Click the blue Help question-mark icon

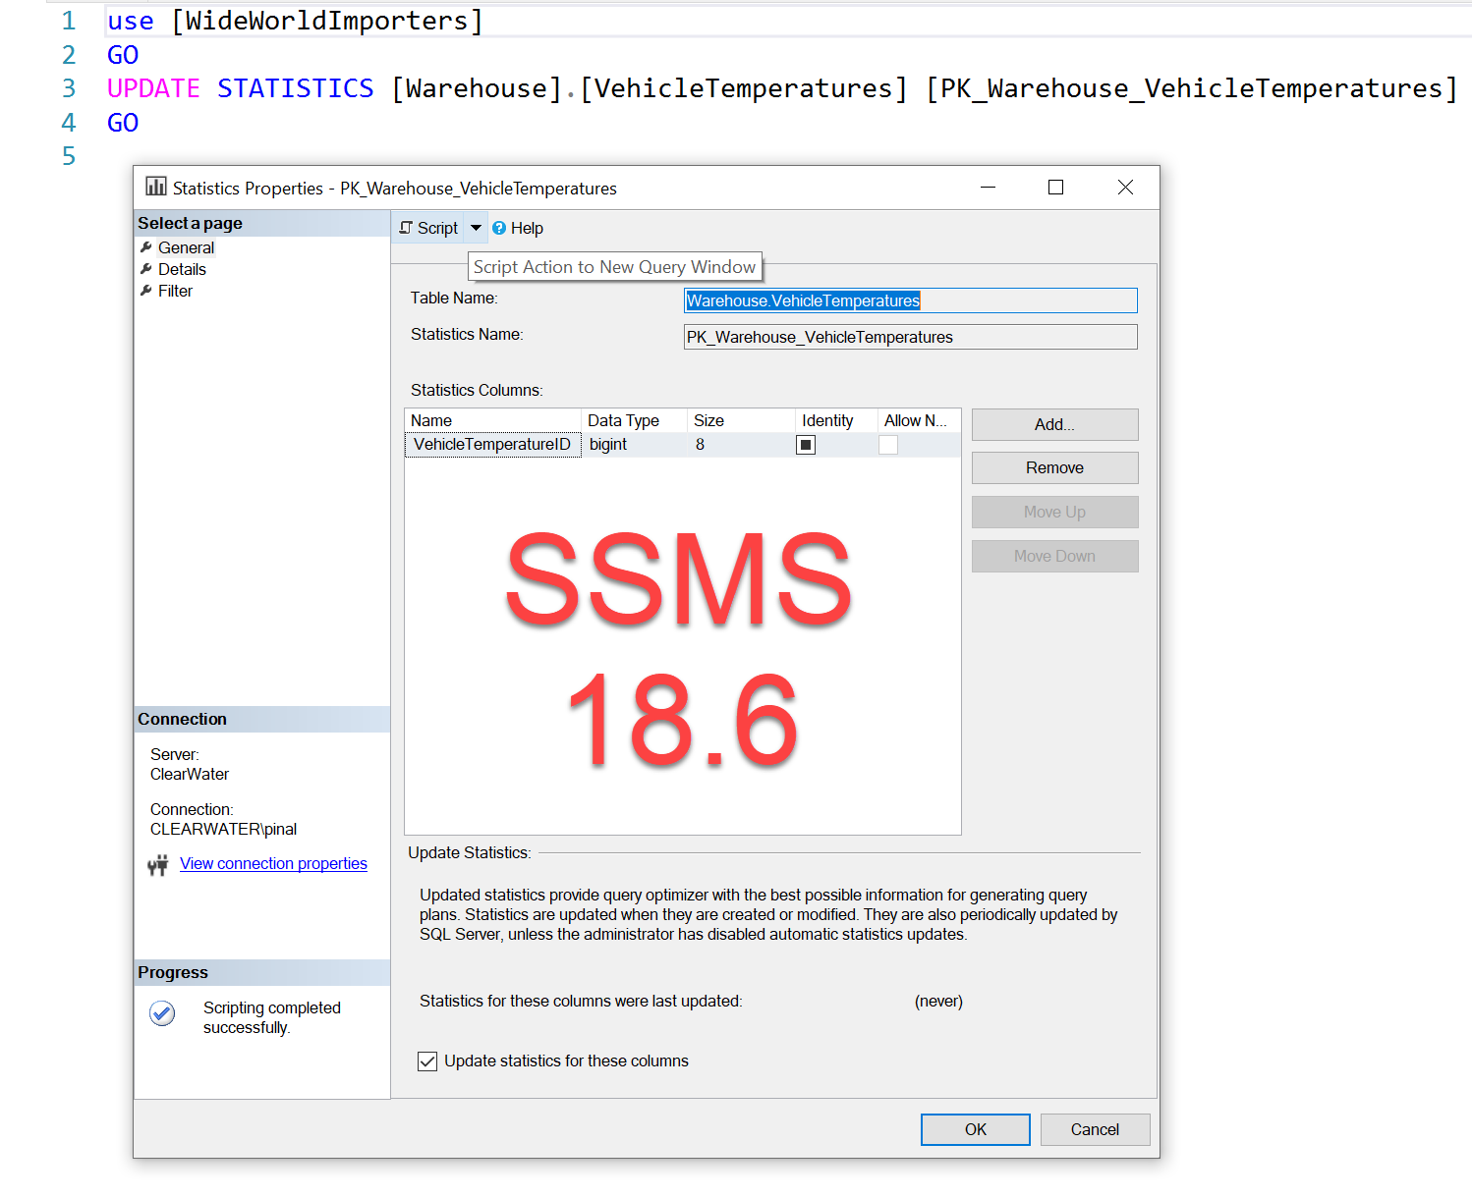499,228
